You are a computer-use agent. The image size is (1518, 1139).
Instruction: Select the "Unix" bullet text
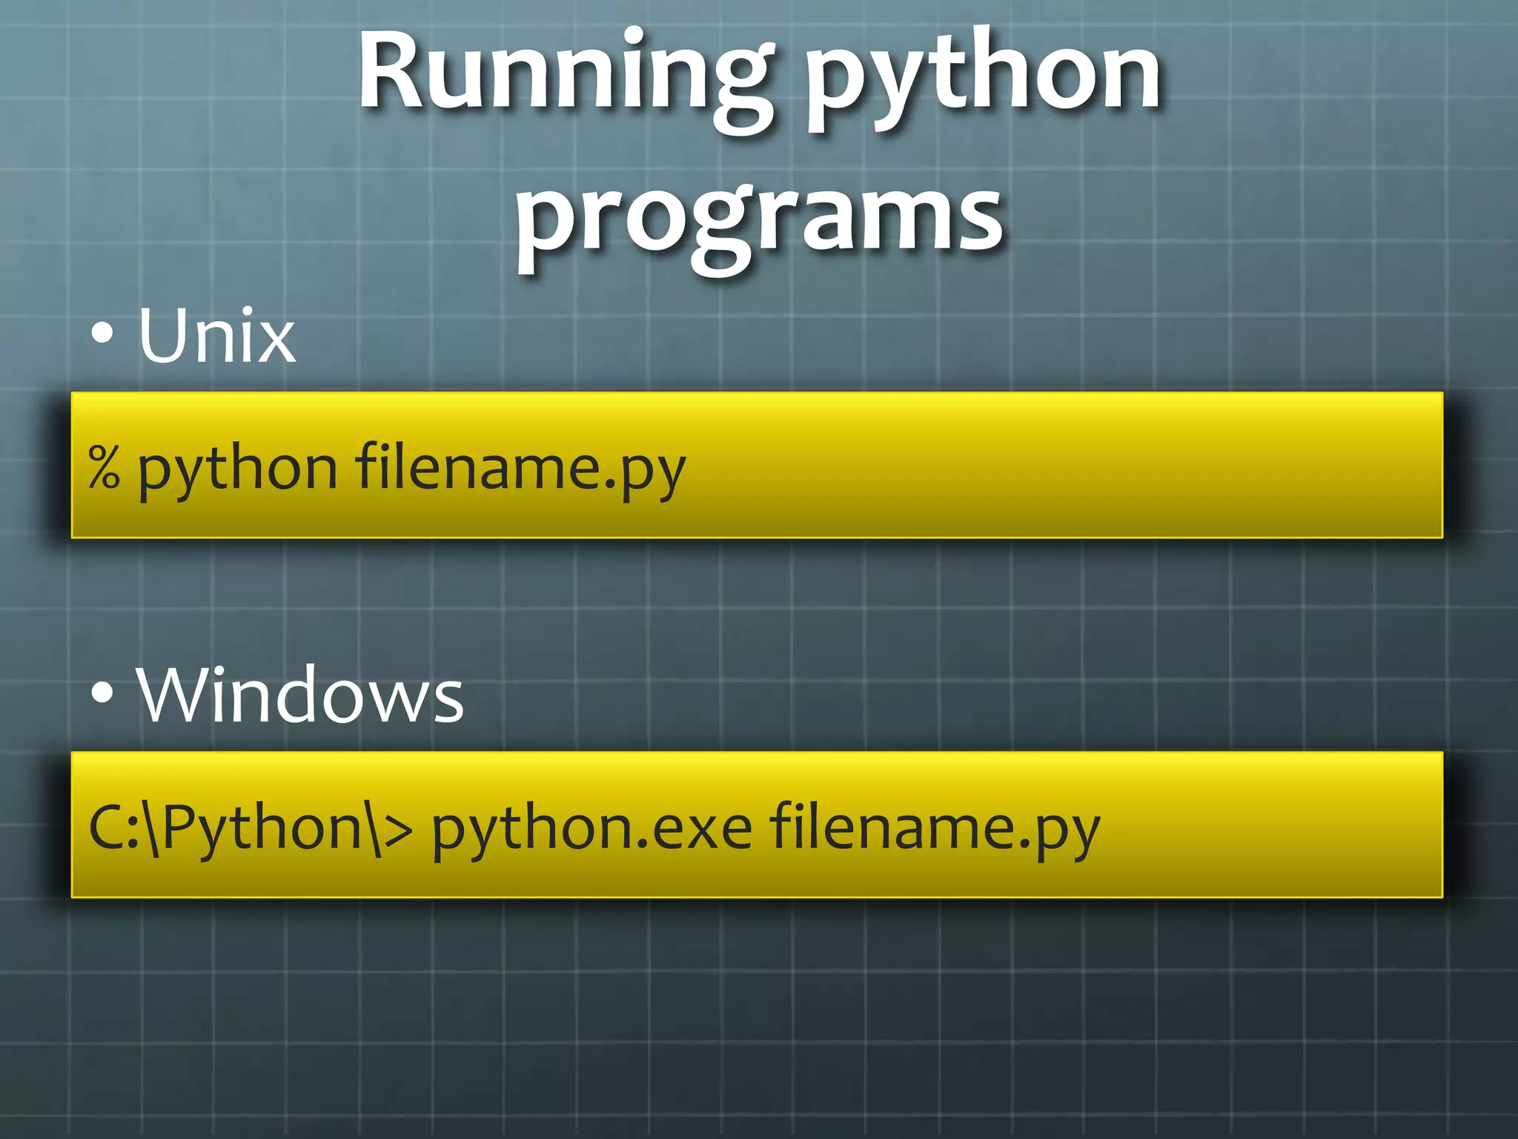point(216,336)
